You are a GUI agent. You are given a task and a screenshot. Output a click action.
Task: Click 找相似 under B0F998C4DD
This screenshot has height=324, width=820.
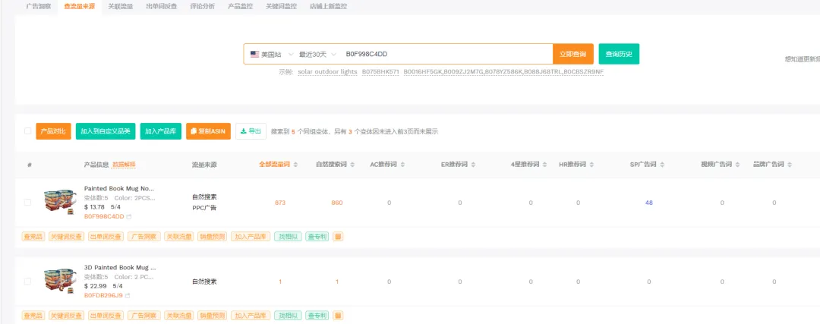click(x=288, y=237)
